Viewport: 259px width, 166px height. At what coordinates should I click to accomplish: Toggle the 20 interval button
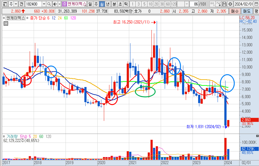tap(156, 4)
